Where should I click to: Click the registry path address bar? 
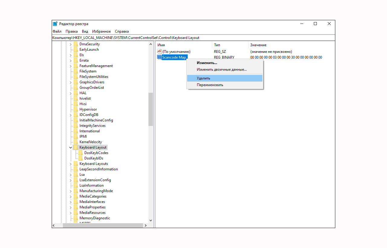(x=193, y=38)
